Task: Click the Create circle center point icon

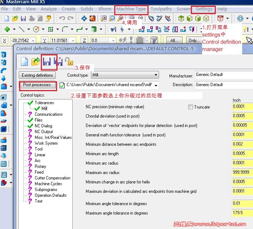Action: point(36,29)
